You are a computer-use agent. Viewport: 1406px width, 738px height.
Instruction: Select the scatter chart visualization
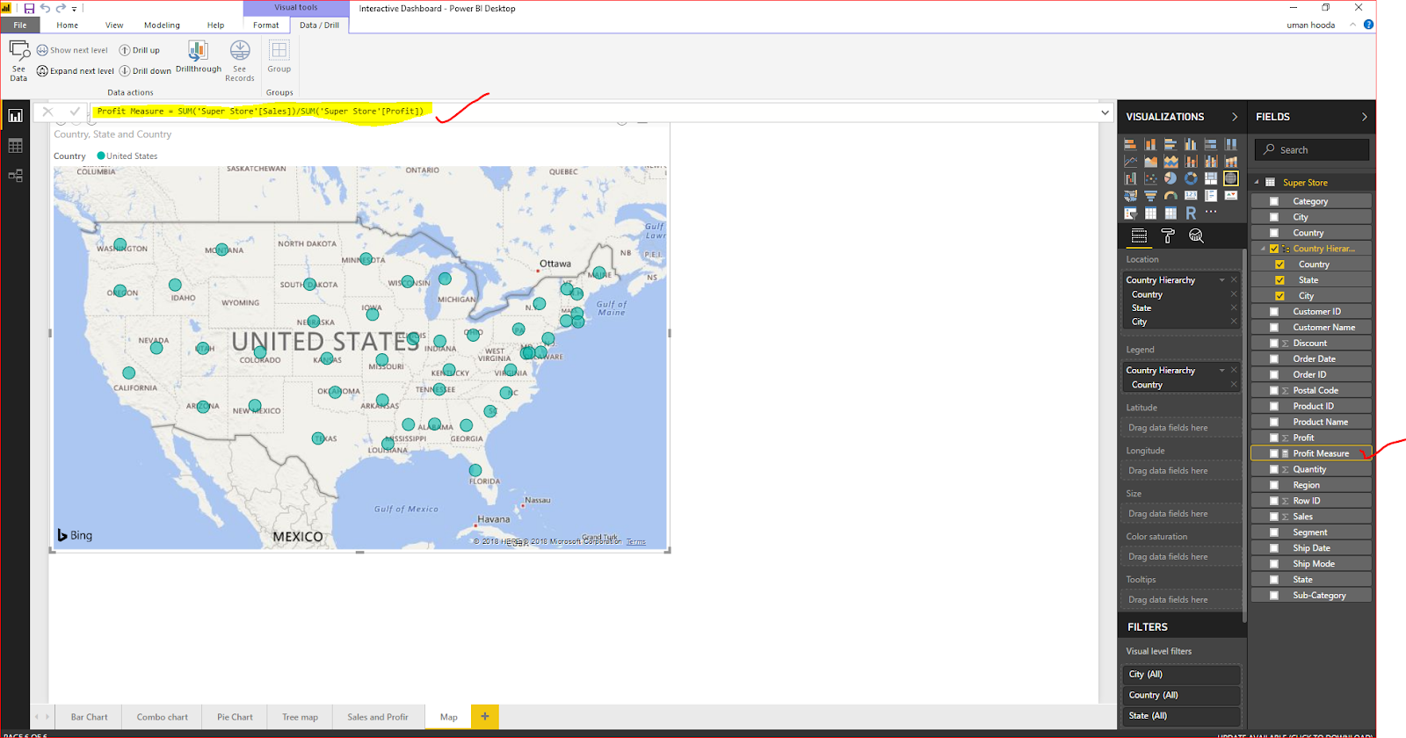1150,178
